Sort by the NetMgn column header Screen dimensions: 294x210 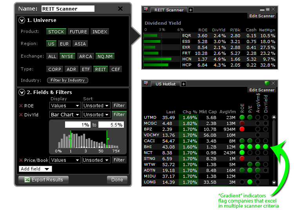click(x=267, y=30)
